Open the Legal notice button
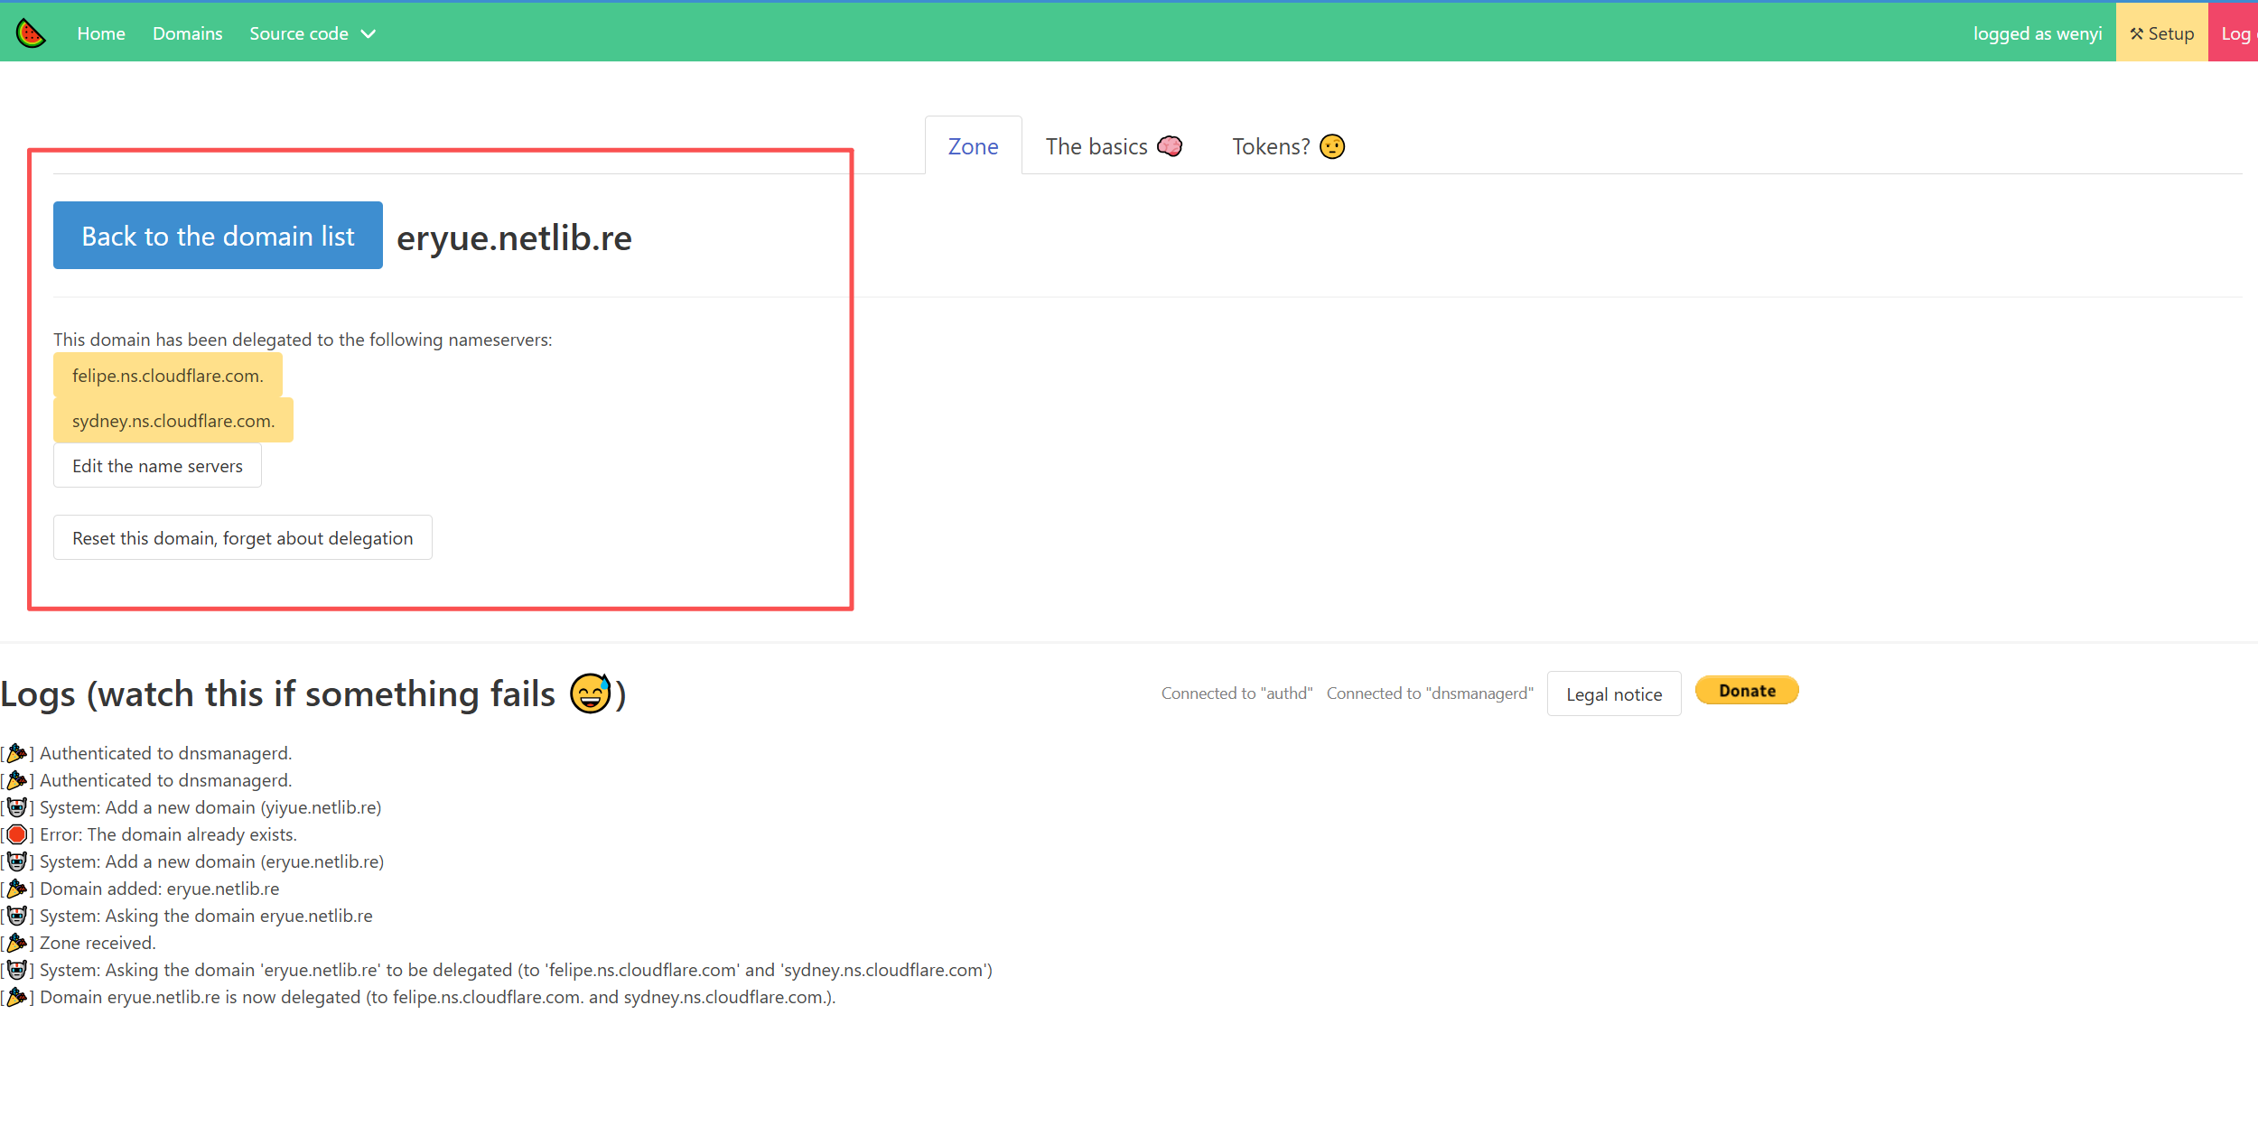 pos(1613,694)
